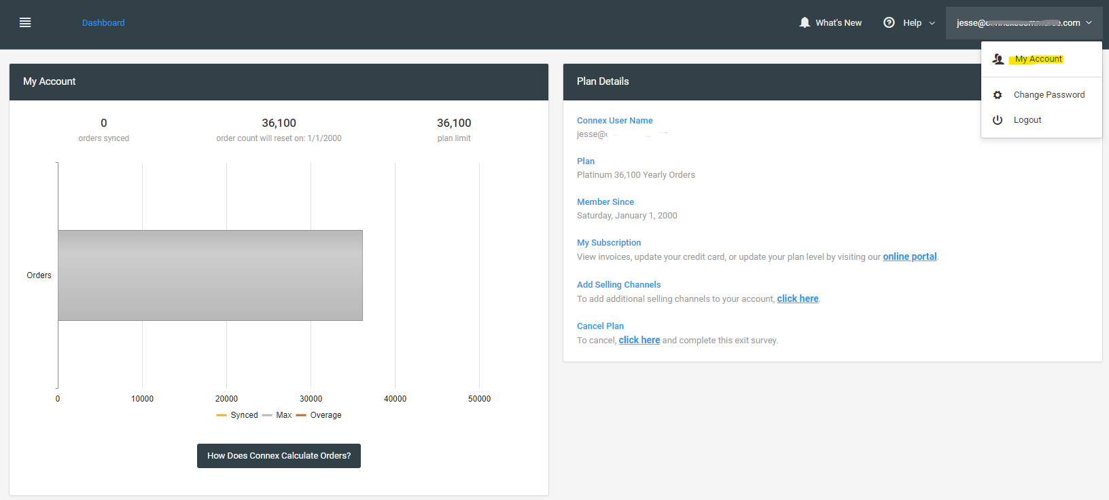Click the gray Max legend color marker
The image size is (1109, 500).
point(267,415)
